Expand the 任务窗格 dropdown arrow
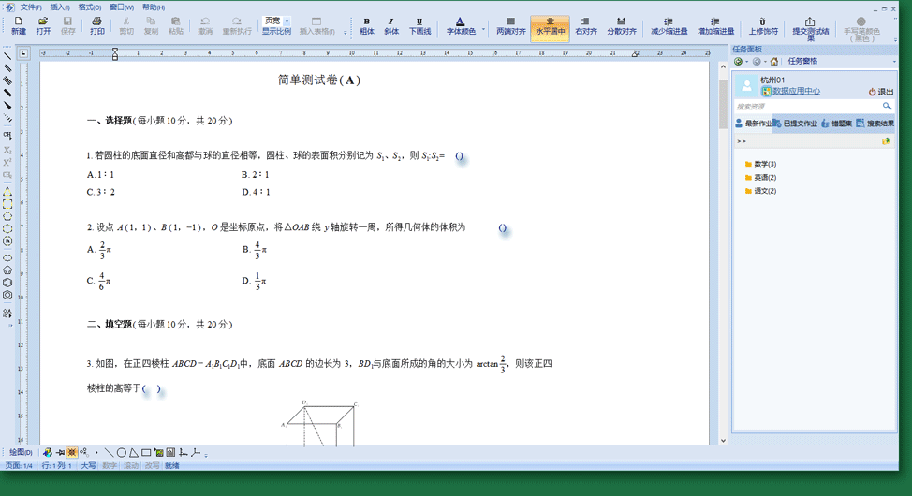912x496 pixels. pyautogui.click(x=893, y=62)
